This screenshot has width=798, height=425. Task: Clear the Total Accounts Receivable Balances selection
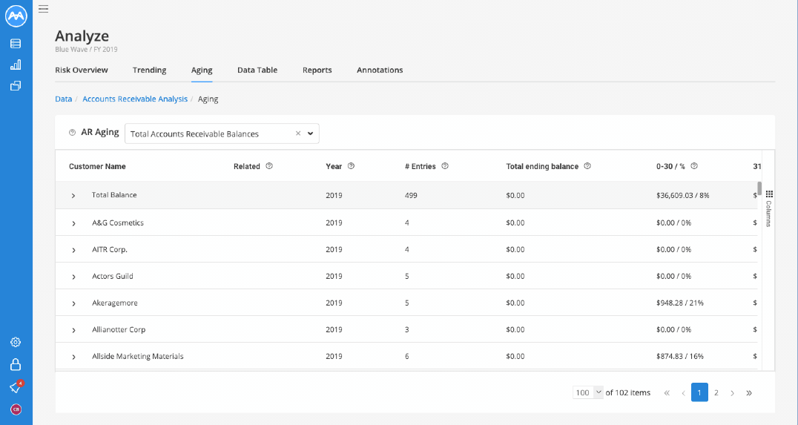[x=298, y=134]
